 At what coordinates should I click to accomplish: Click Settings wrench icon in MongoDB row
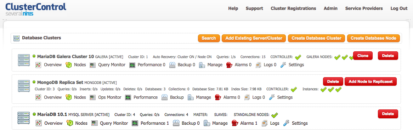click(272, 97)
